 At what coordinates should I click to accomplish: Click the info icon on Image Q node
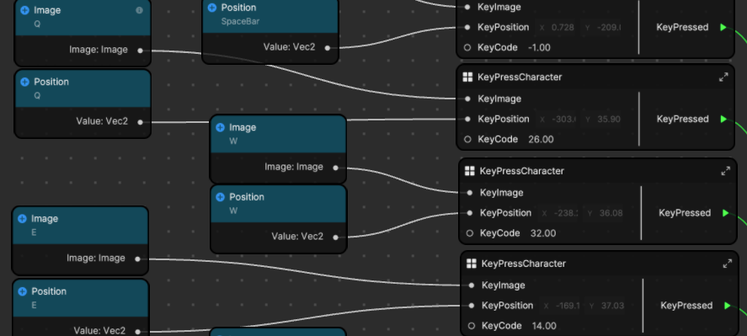pos(139,10)
